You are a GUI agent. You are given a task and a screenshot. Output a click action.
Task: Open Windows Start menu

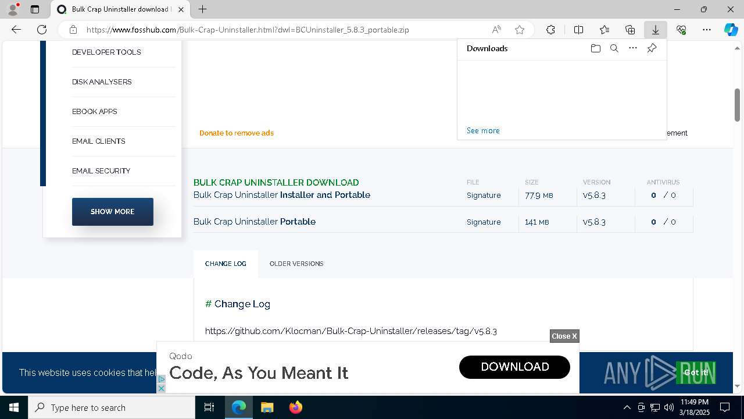tap(14, 407)
